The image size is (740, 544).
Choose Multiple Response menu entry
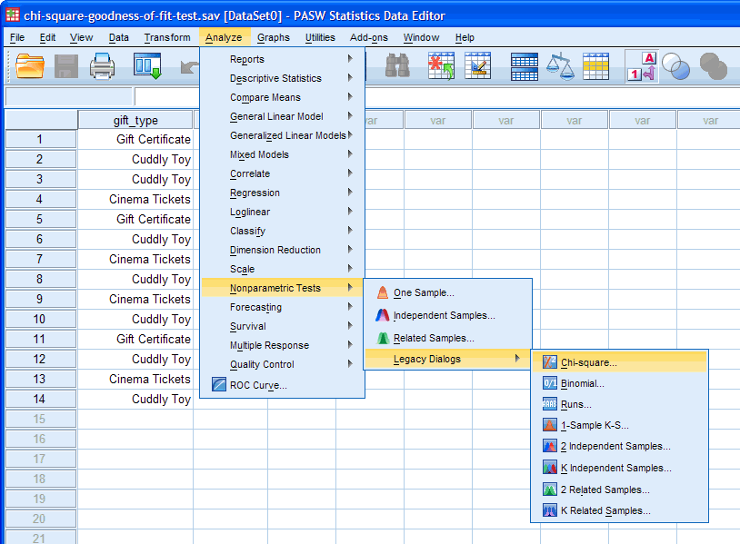(x=282, y=345)
